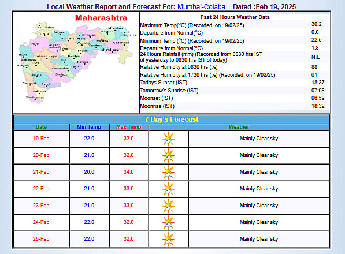Click max temp 34.0 for 21-Feb
This screenshot has width=345, height=254.
tap(129, 172)
